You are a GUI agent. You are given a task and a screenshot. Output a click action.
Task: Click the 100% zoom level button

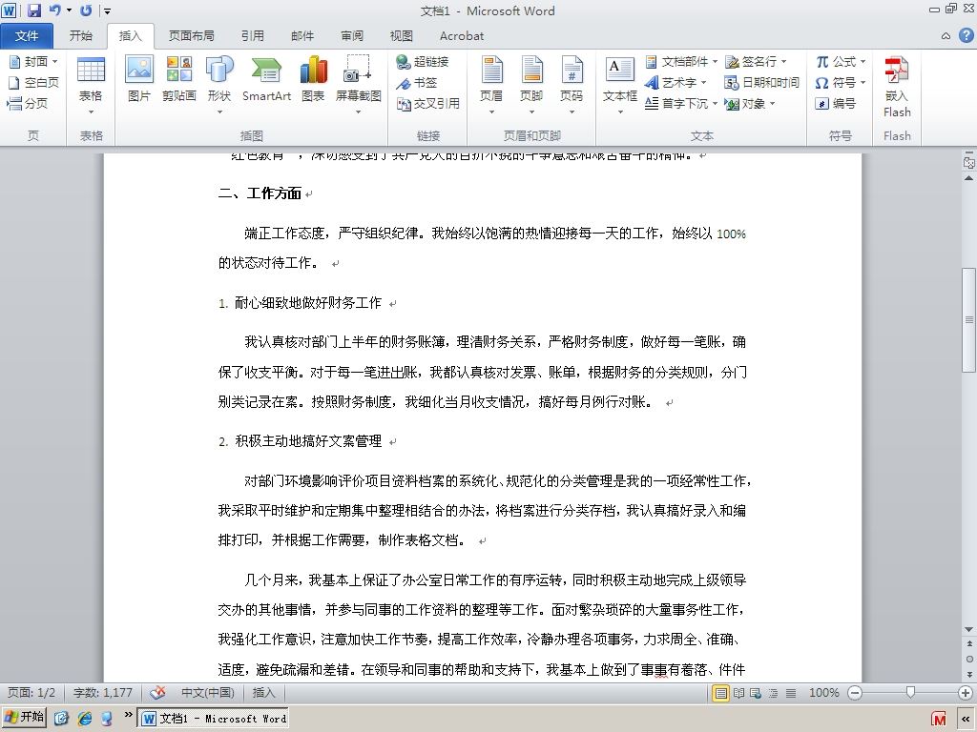point(823,693)
